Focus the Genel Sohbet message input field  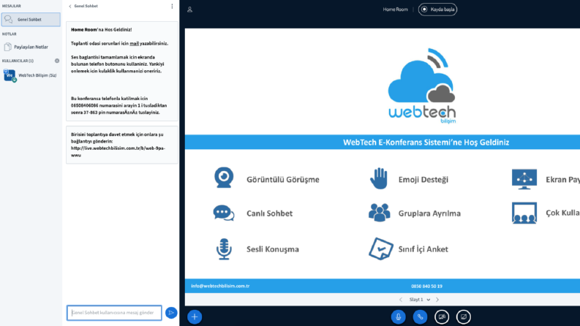click(x=114, y=313)
